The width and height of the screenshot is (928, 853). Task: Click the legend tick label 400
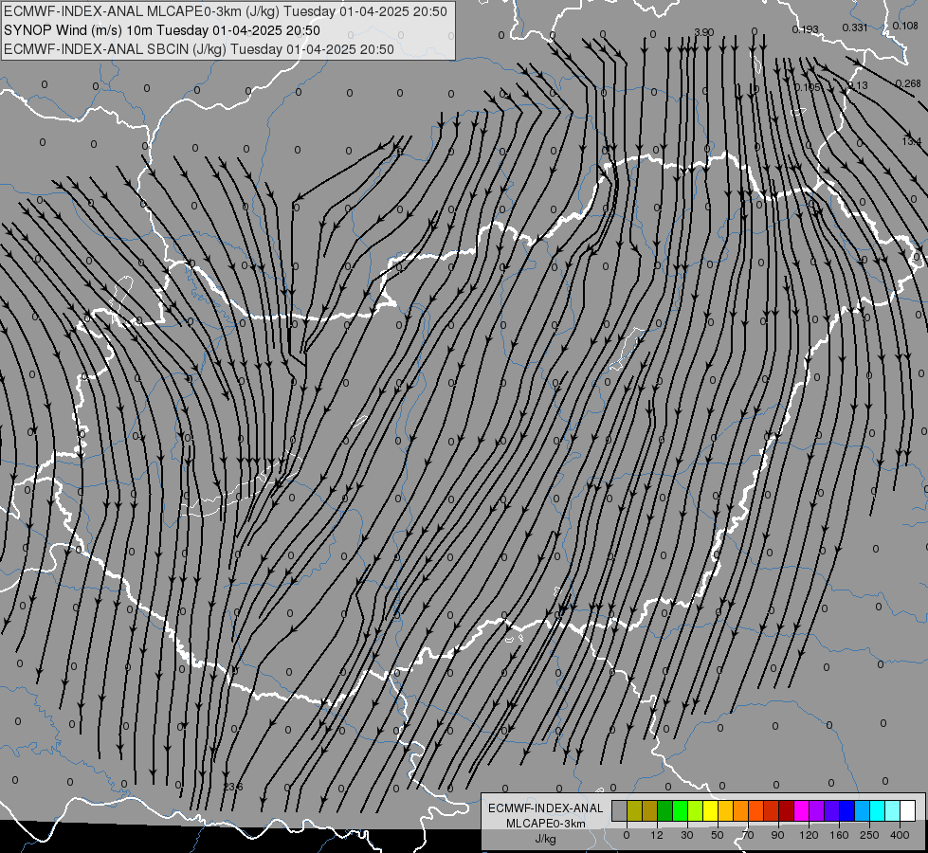tap(900, 835)
